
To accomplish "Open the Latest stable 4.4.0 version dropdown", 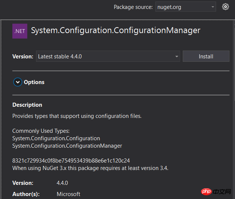I will [108, 57].
